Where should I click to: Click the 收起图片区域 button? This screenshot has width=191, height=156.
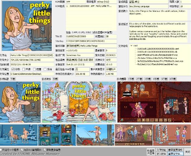point(151,152)
